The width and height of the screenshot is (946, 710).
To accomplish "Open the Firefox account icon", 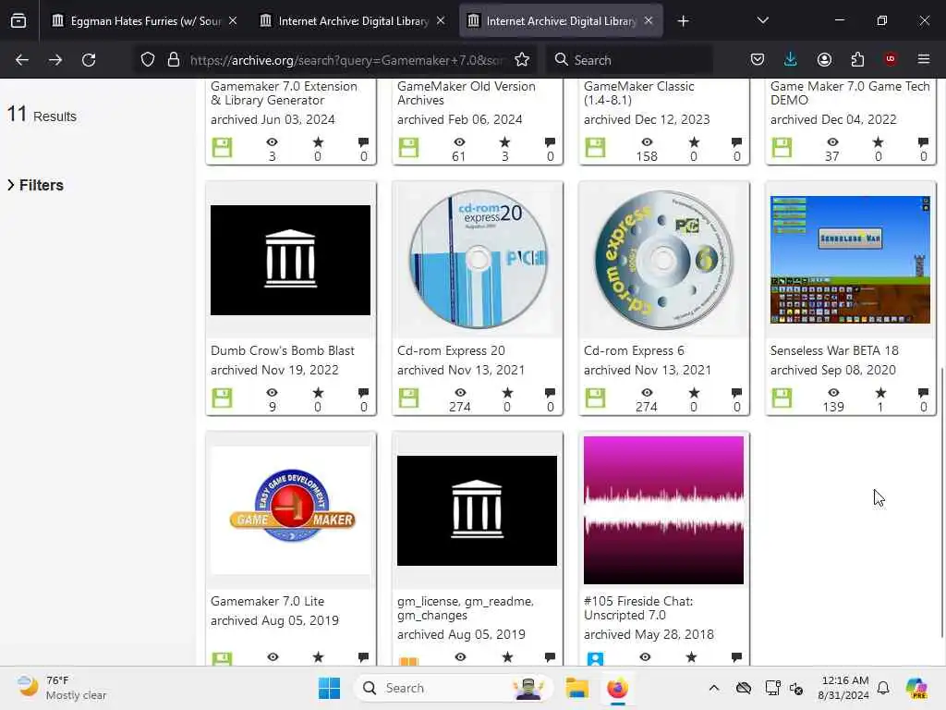I will [x=824, y=59].
